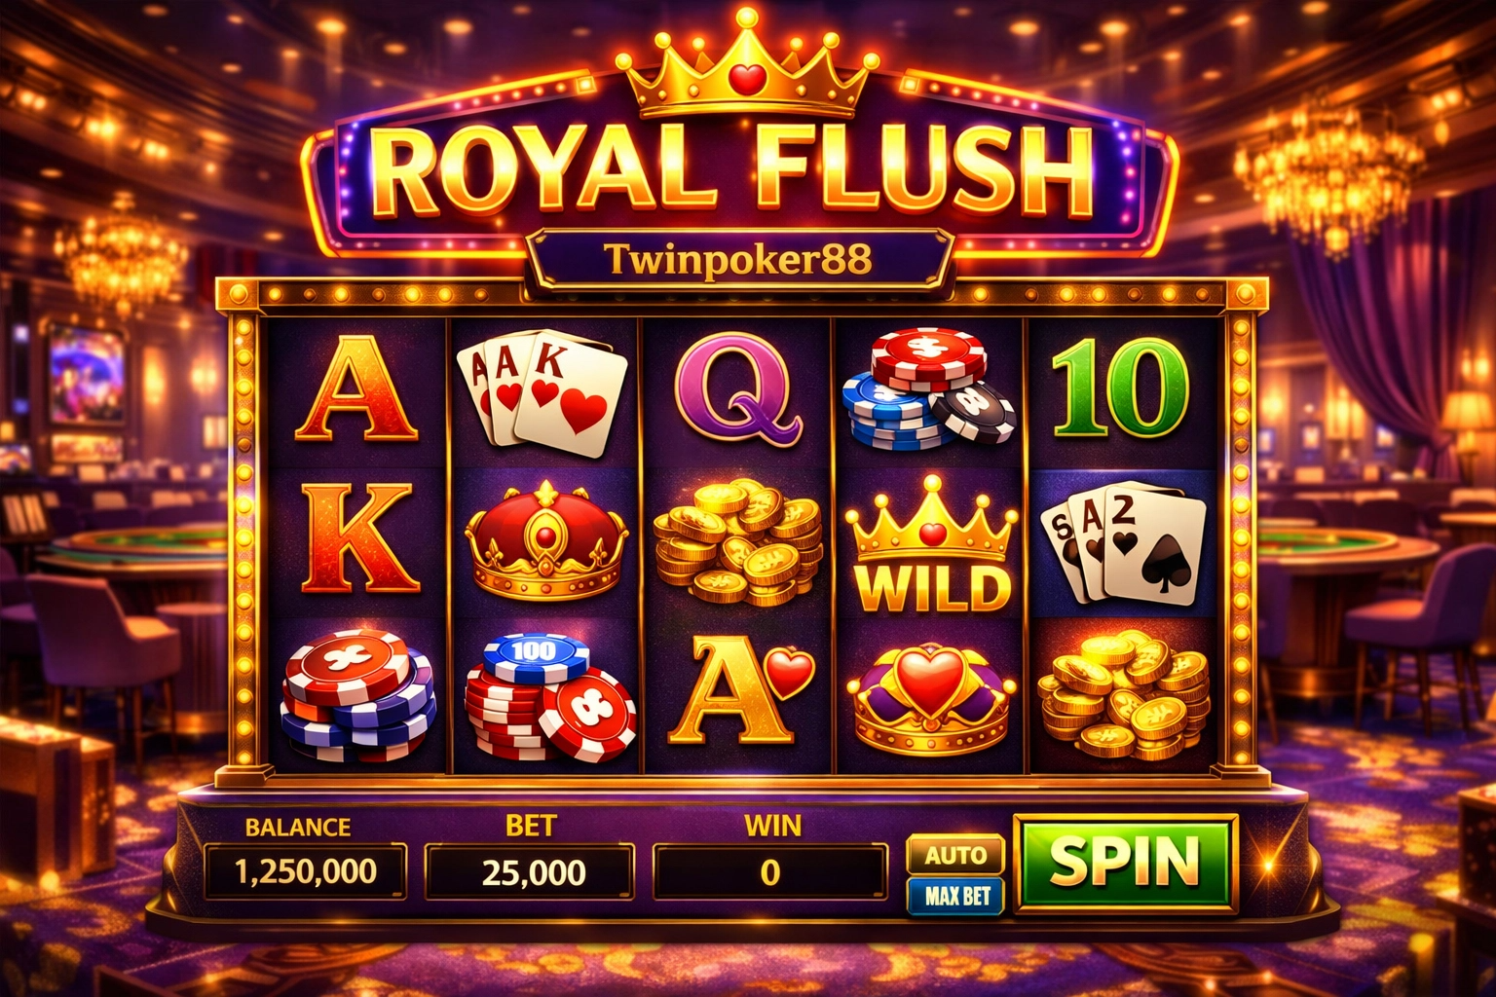Viewport: 1496px width, 997px height.
Task: Click the poker chips in top fourth reel
Action: pos(929,388)
